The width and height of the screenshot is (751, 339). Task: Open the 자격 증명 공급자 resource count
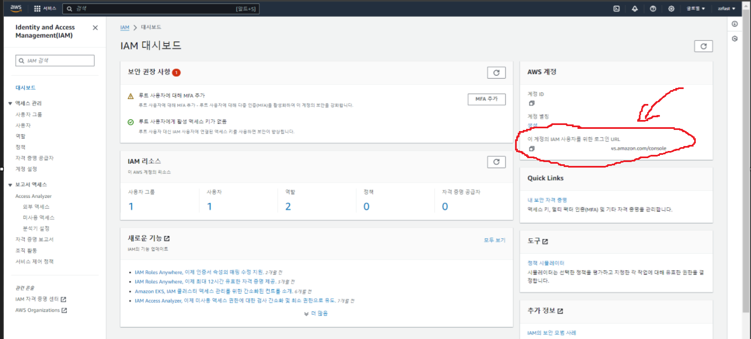tap(445, 207)
